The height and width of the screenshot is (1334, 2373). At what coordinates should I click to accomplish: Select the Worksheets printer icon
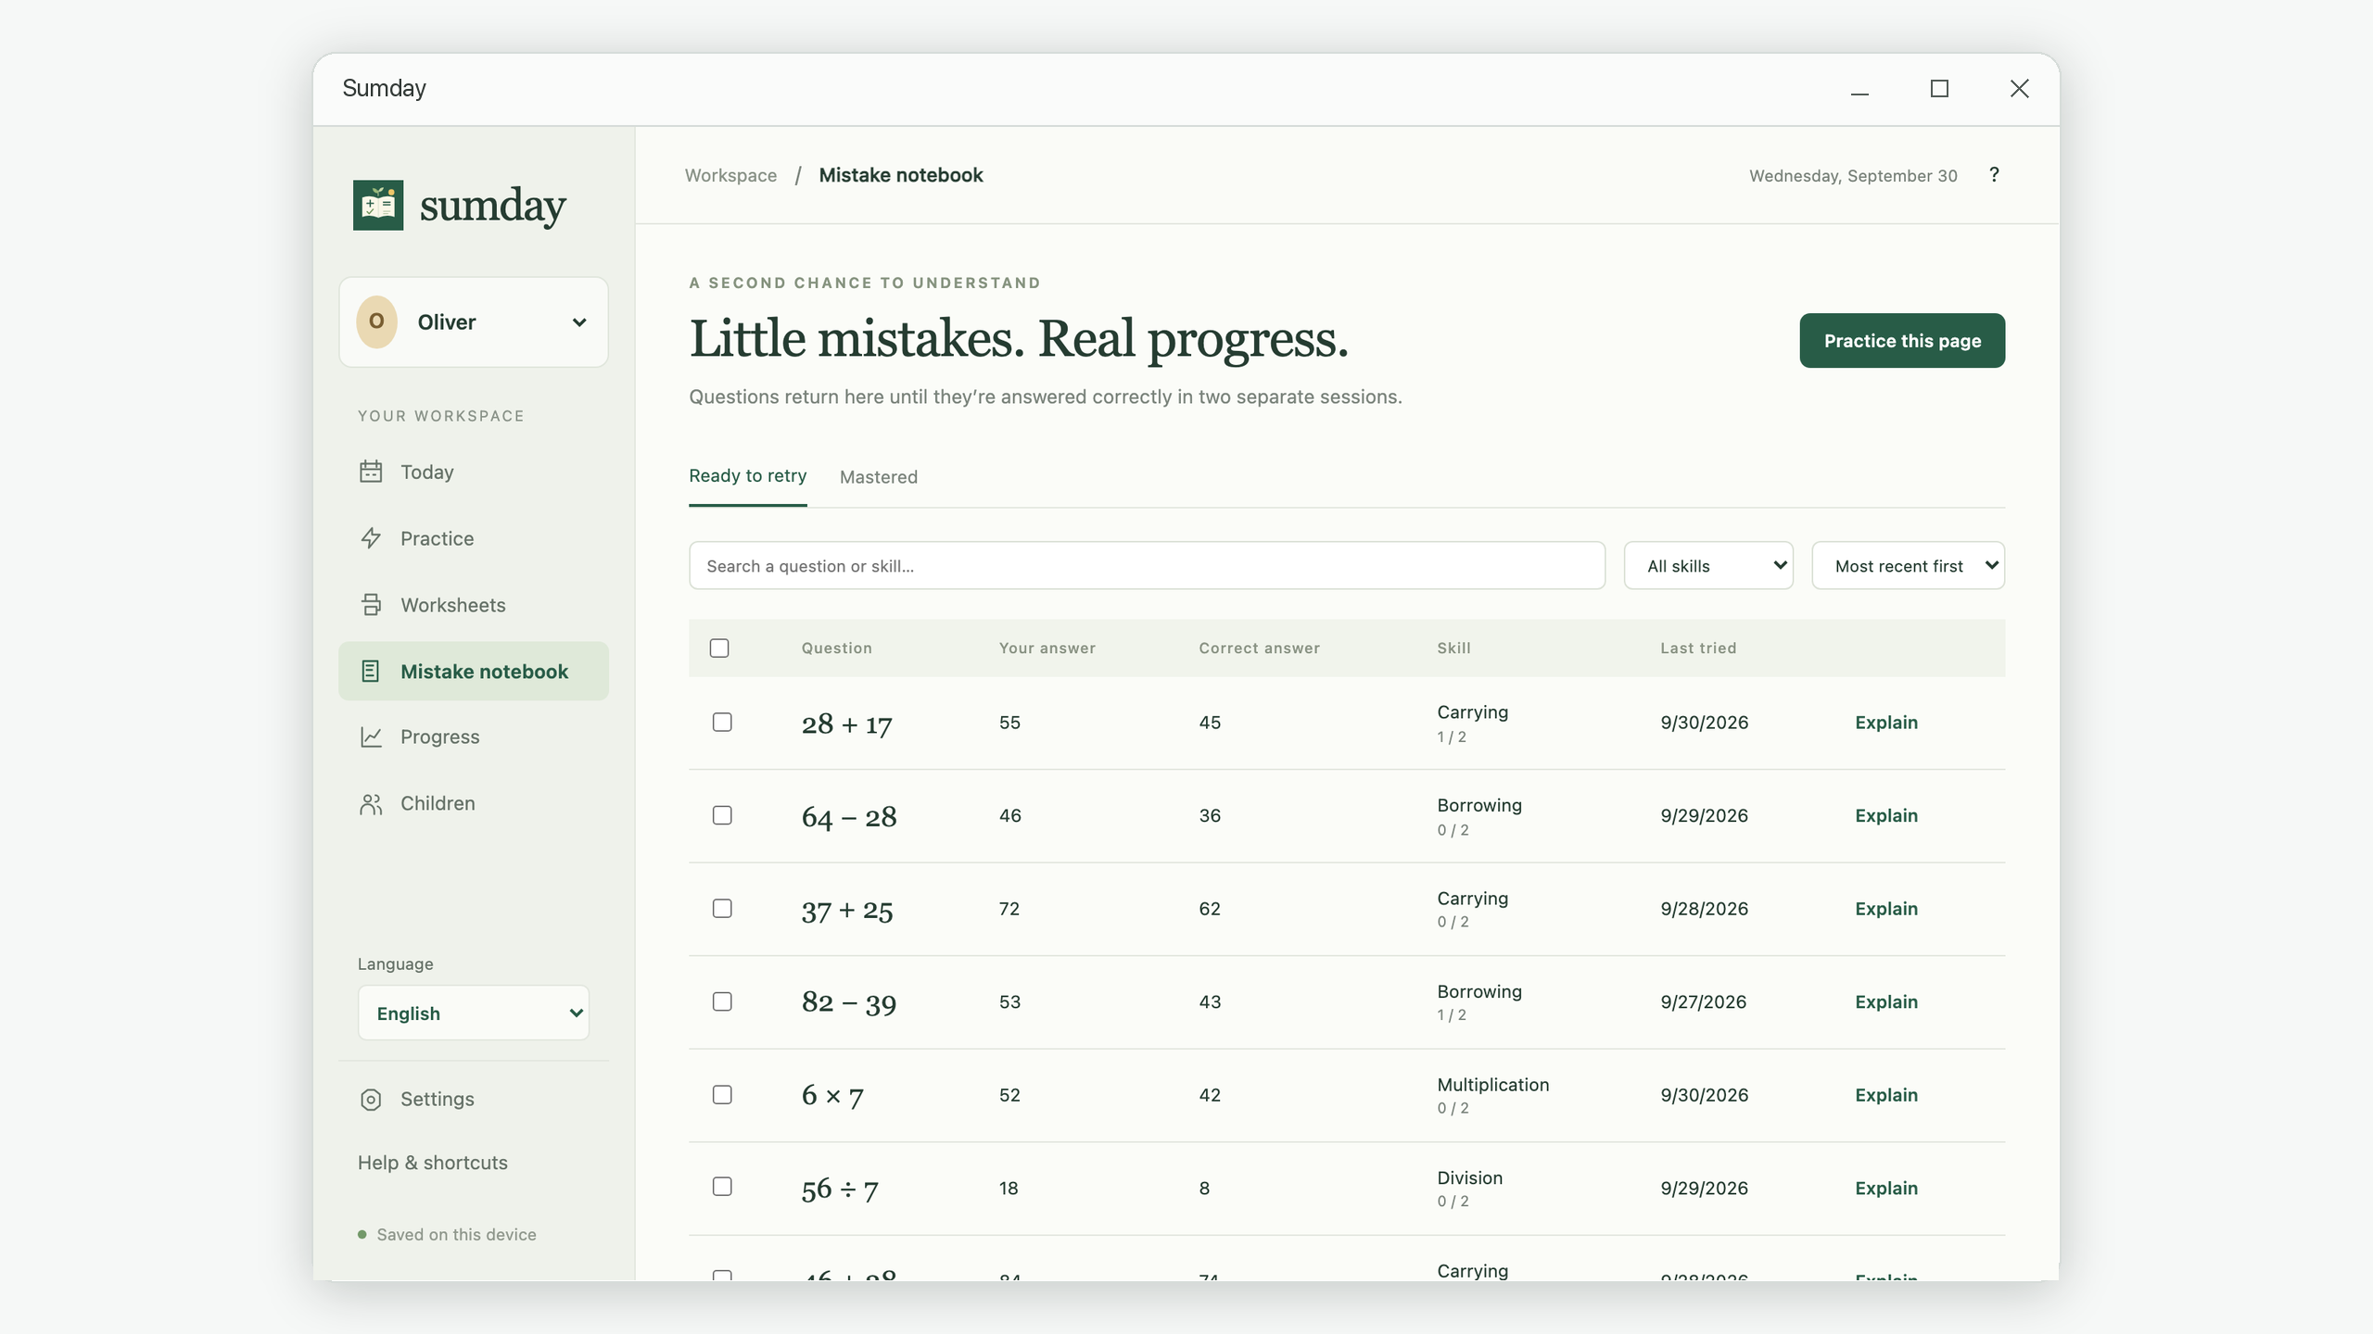click(371, 605)
